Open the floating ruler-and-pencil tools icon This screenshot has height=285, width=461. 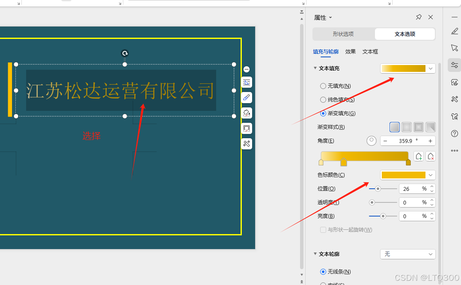(x=247, y=144)
